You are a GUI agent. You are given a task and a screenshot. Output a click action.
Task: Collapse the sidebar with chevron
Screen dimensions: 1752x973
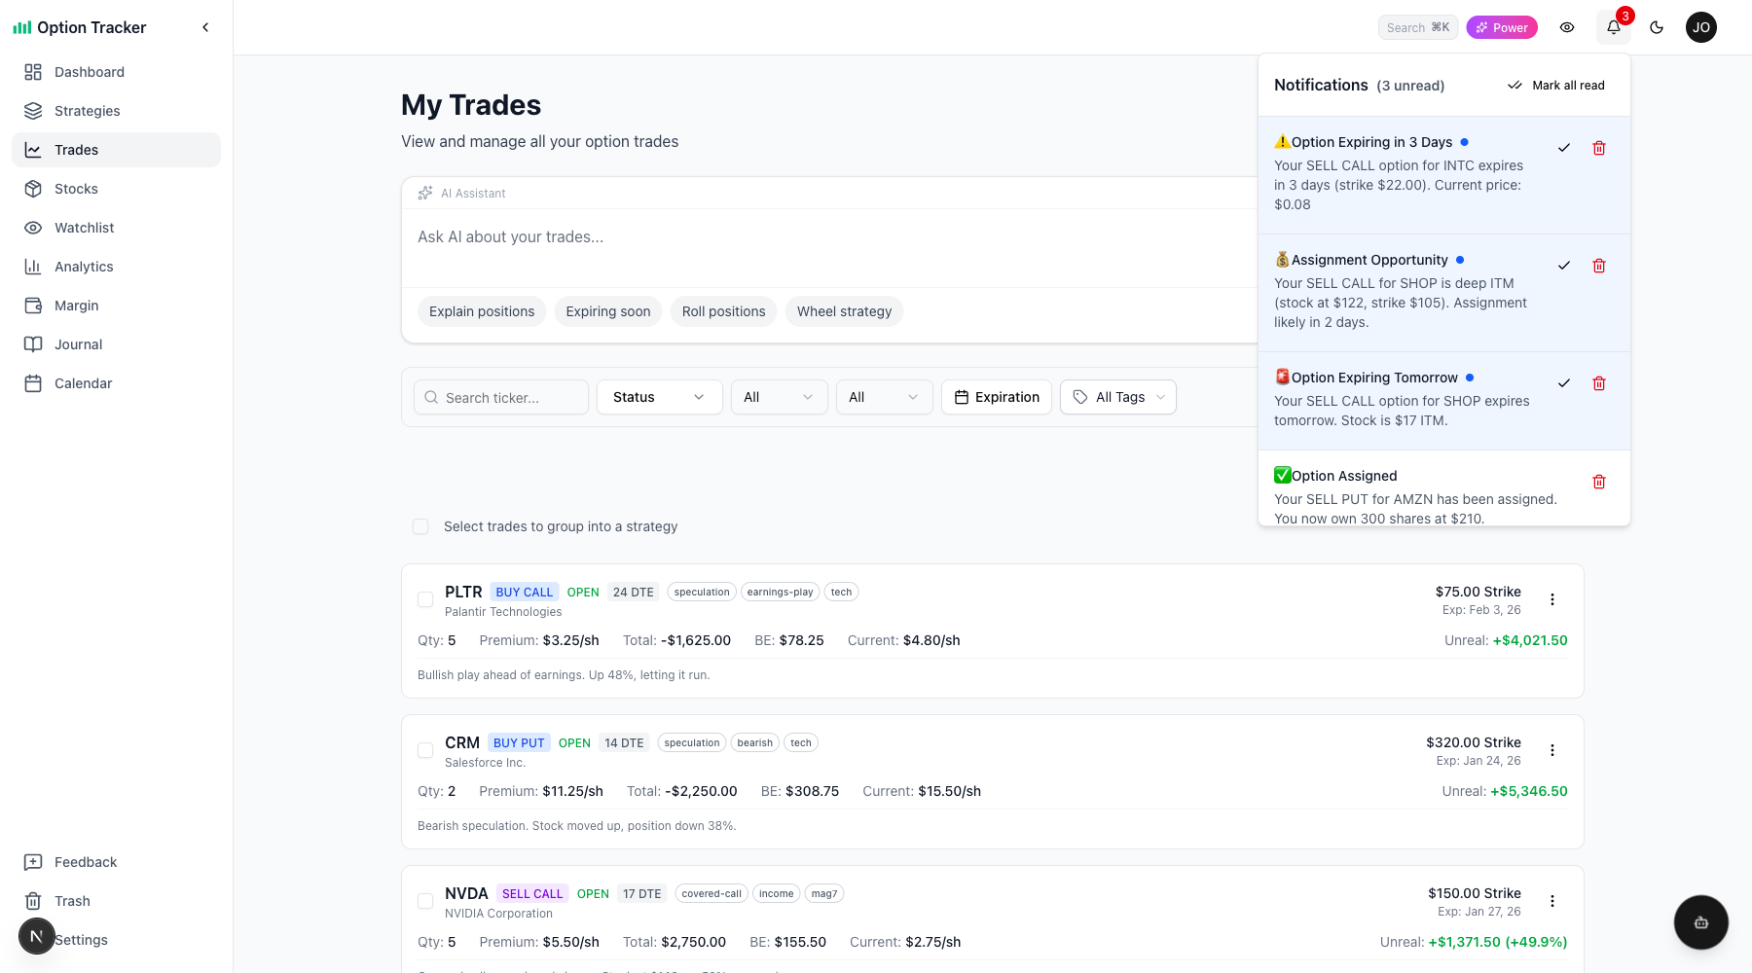[205, 27]
